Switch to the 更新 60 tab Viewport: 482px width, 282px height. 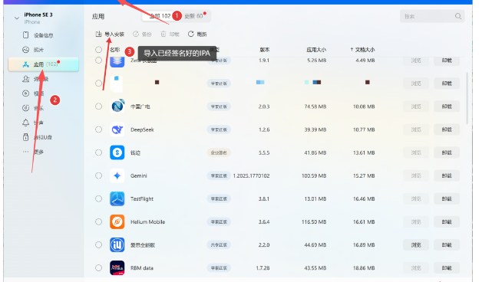click(x=194, y=16)
